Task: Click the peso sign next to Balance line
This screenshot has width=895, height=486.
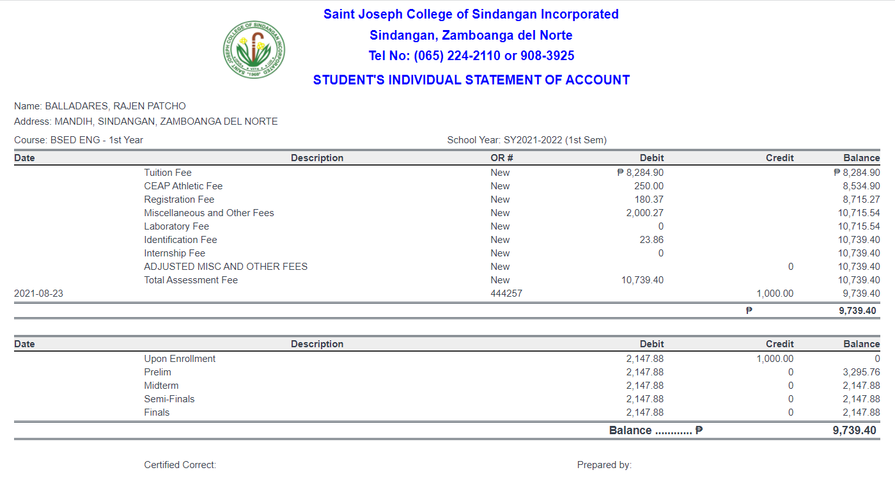Action: (699, 430)
